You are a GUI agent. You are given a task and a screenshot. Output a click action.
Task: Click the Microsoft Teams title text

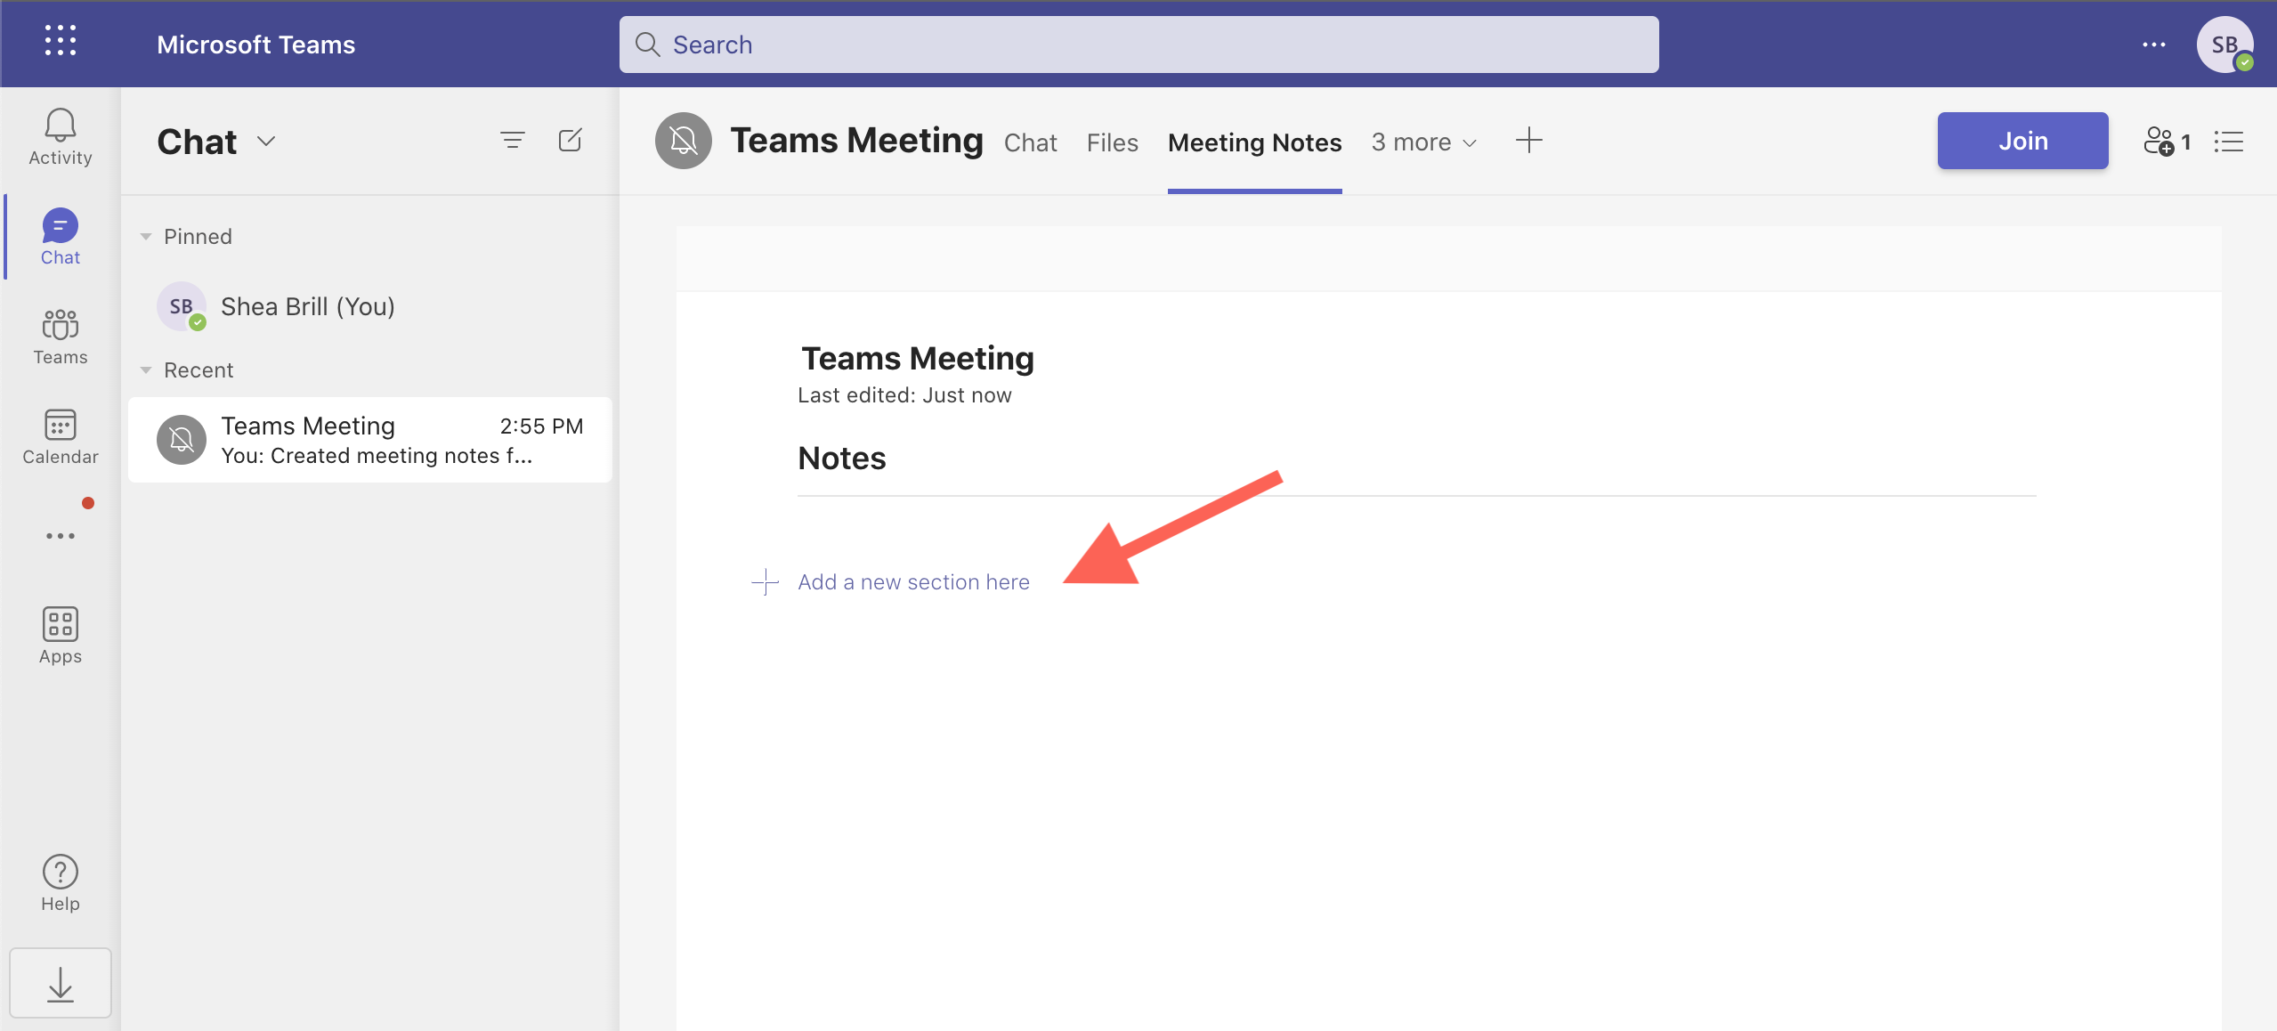[255, 45]
